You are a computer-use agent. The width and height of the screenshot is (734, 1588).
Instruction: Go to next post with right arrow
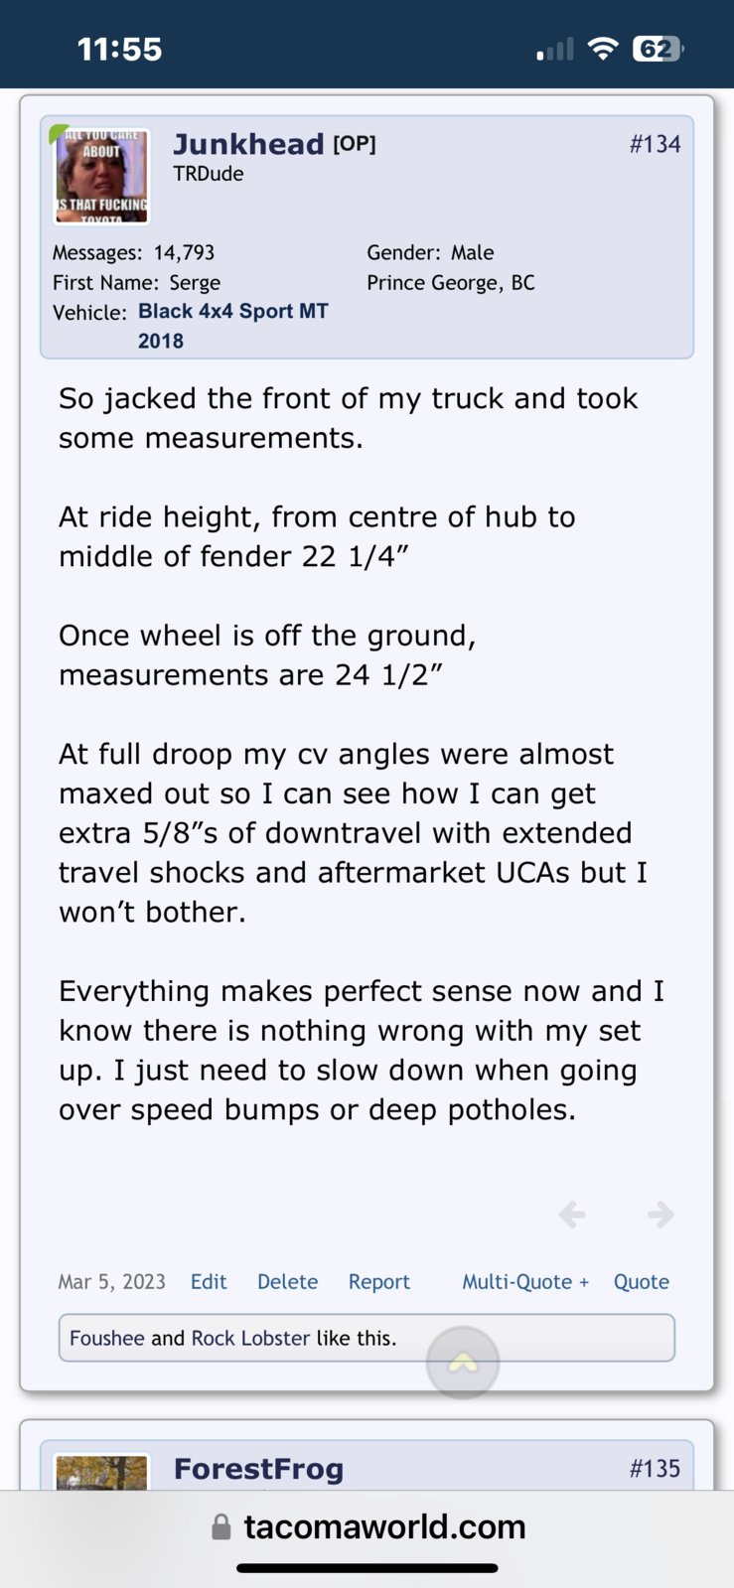coord(661,1214)
